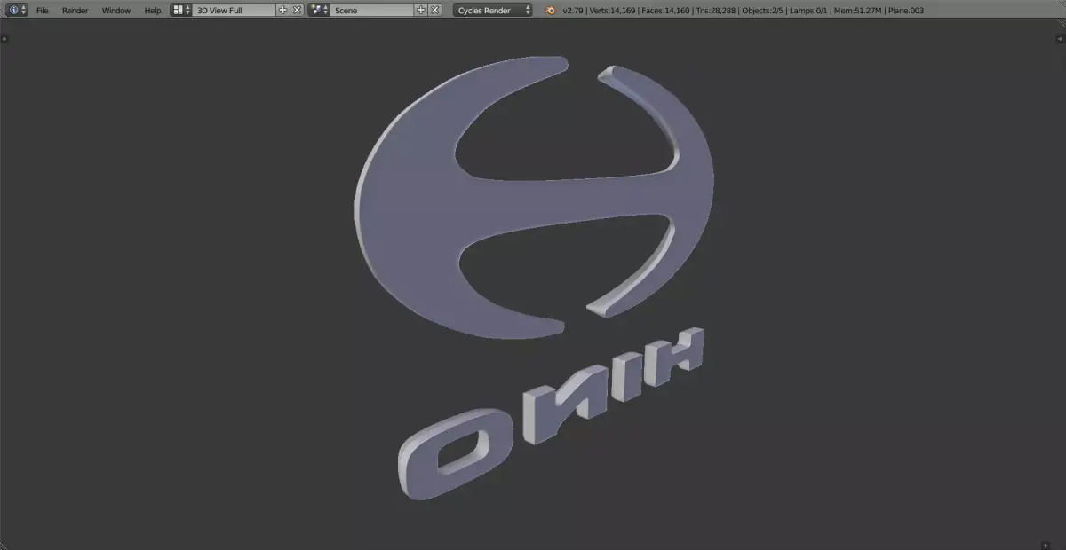Click the 'v2.79' version text

pos(573,11)
